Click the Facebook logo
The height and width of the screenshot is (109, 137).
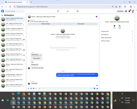[2, 11]
